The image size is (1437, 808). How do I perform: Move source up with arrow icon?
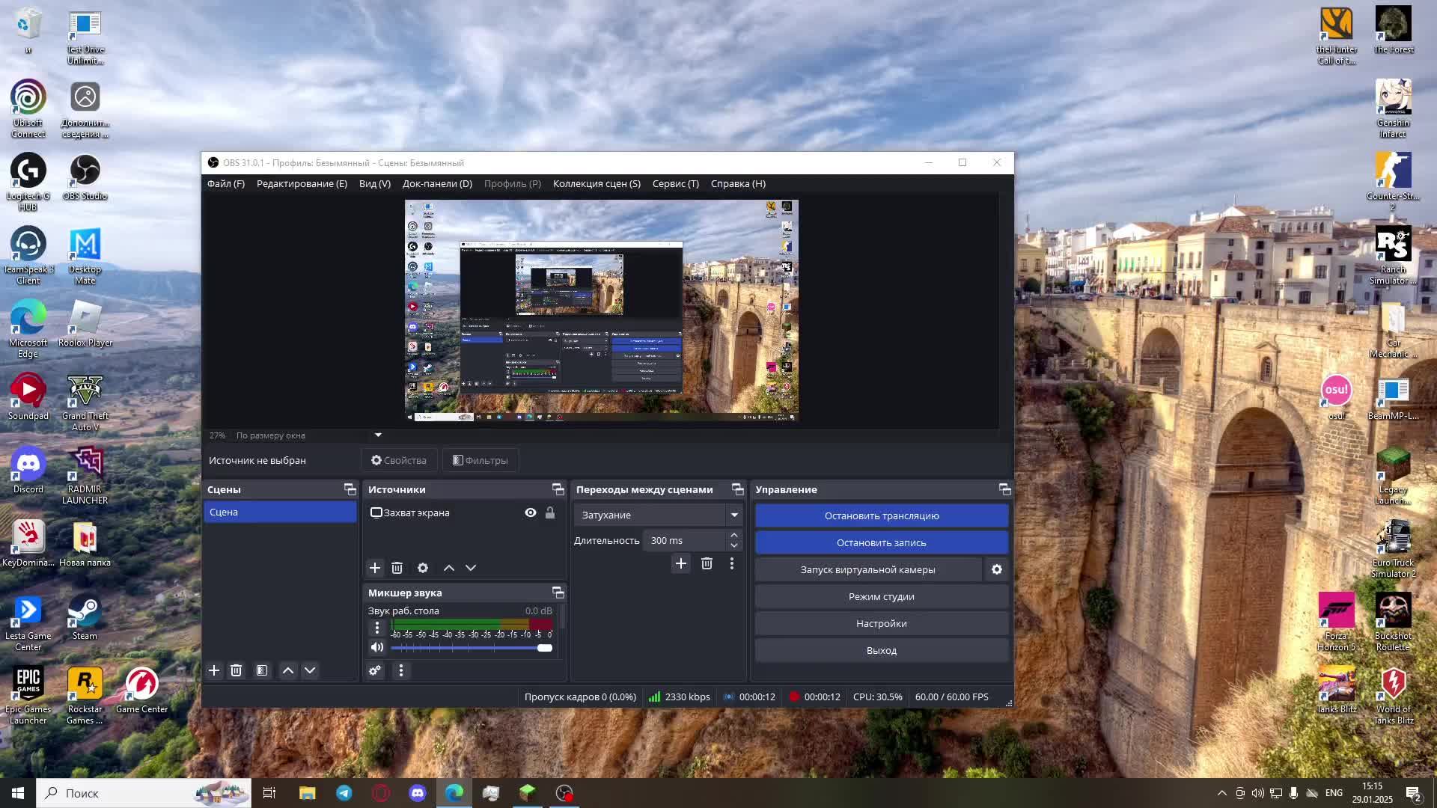click(449, 568)
